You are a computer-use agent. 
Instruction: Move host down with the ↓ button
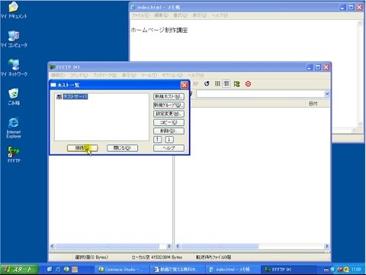(169, 139)
